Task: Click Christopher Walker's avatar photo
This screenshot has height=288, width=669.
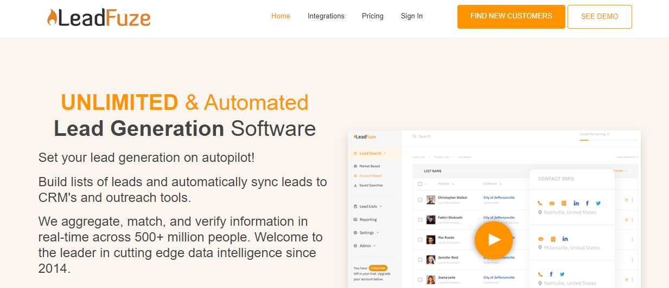Action: coord(431,200)
